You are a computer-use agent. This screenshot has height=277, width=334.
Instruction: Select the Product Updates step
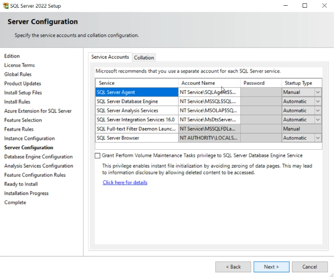22,83
